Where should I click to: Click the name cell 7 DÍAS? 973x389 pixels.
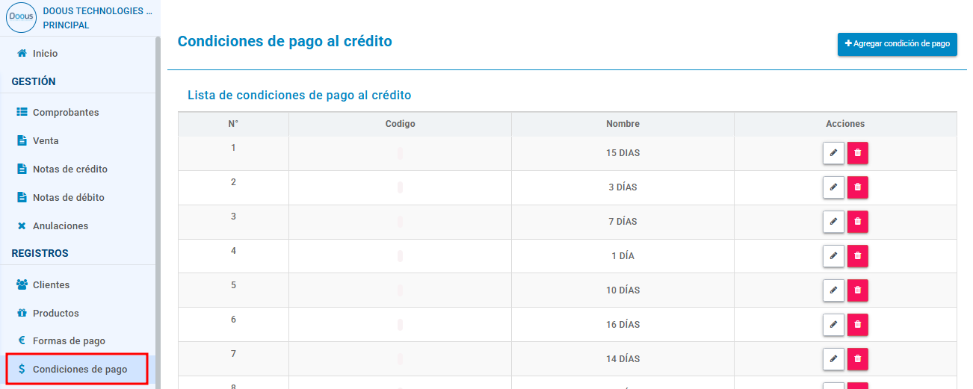623,222
